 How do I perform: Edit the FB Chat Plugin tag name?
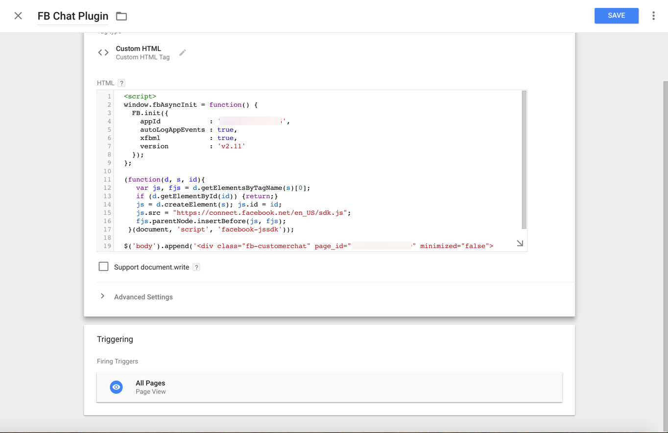pyautogui.click(x=73, y=16)
